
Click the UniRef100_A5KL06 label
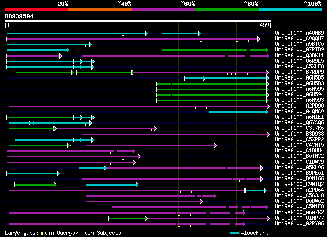pyautogui.click(x=299, y=168)
